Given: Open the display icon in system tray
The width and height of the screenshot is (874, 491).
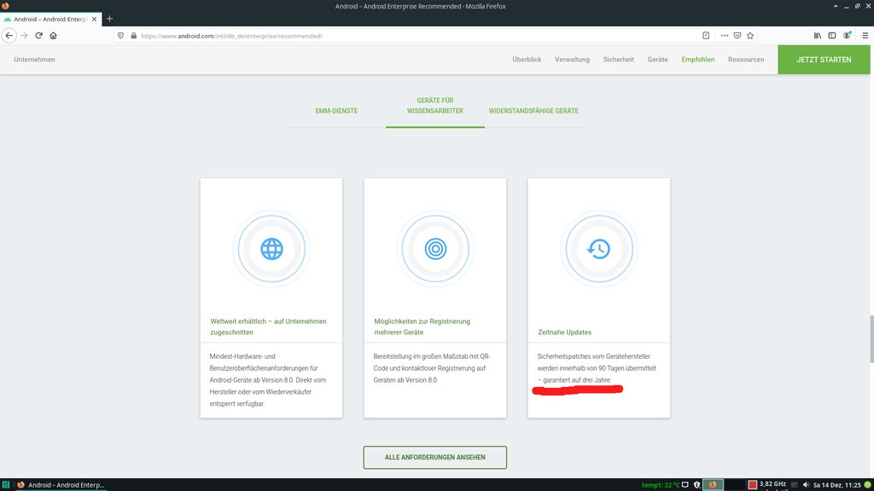Looking at the screenshot, I should click(685, 485).
